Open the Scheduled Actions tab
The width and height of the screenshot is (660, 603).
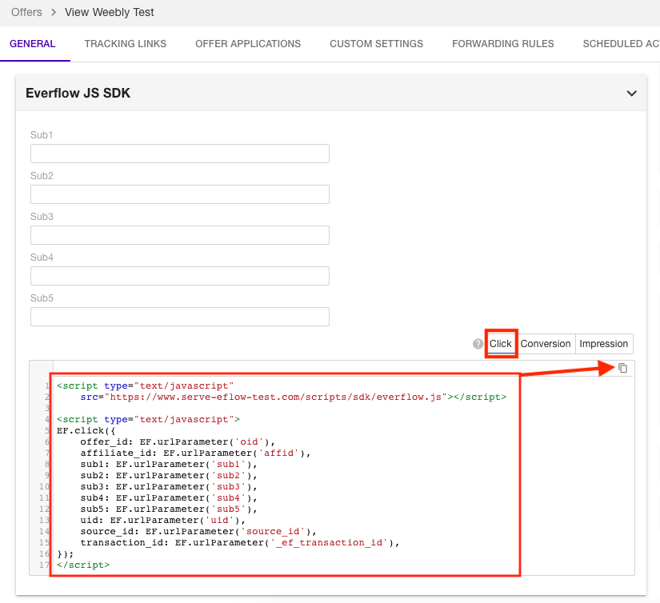click(x=622, y=44)
